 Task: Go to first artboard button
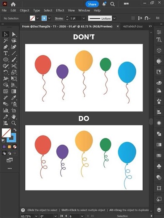point(61,216)
